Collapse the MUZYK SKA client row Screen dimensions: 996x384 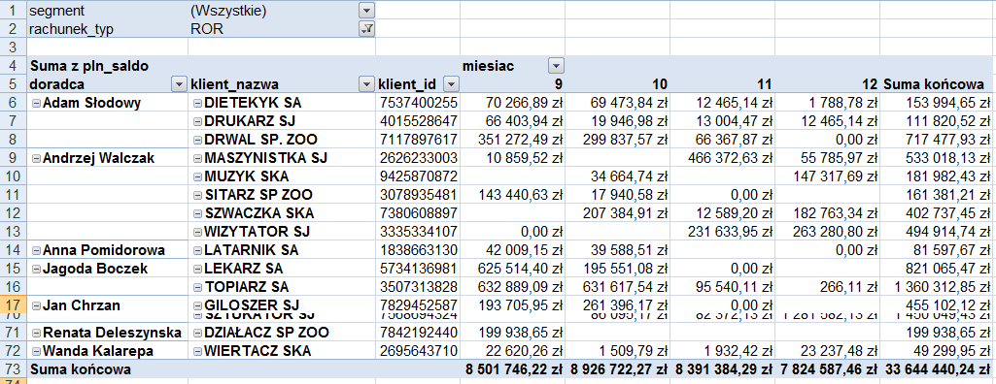point(197,176)
